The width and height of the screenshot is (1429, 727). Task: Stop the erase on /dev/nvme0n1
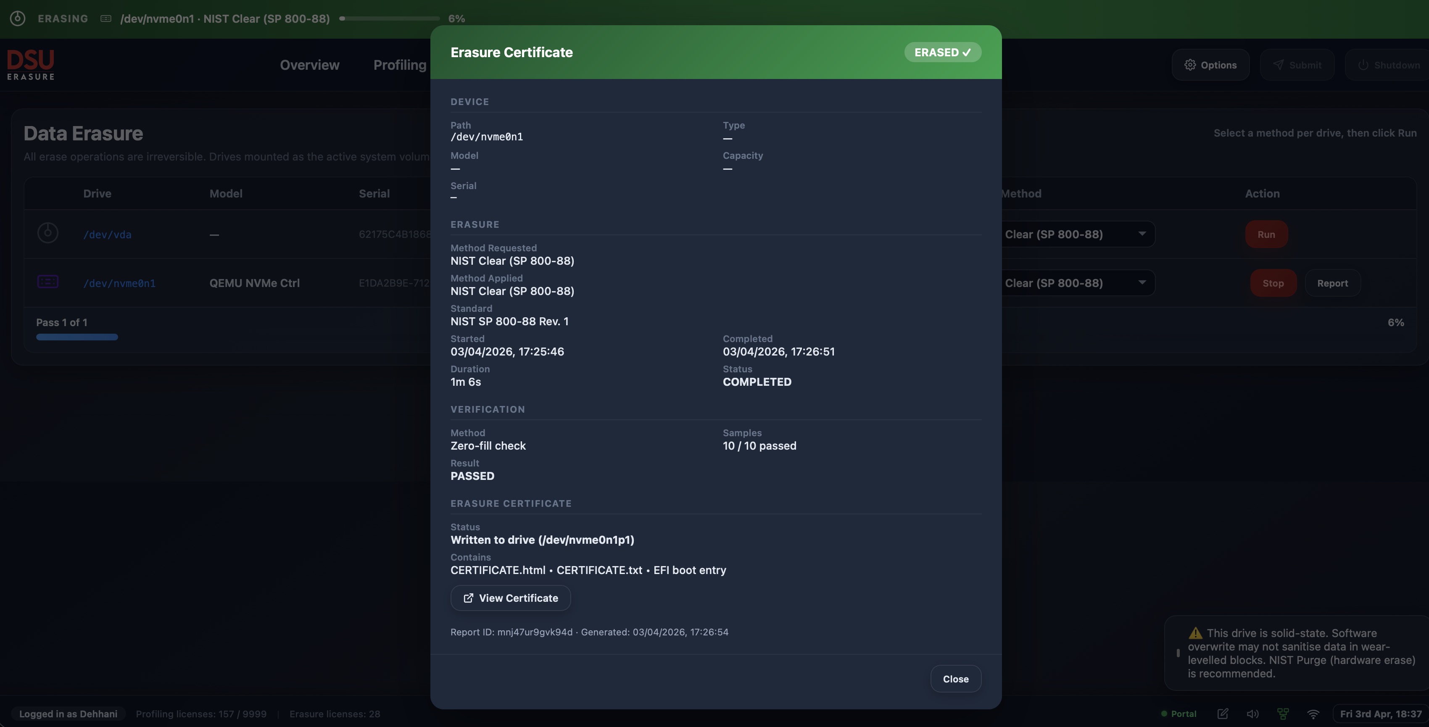(1273, 283)
